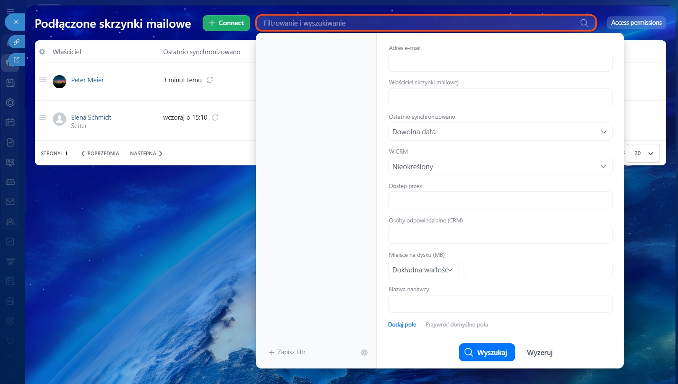The image size is (678, 384).
Task: Open grid settings gear in table header
Action: (42, 52)
